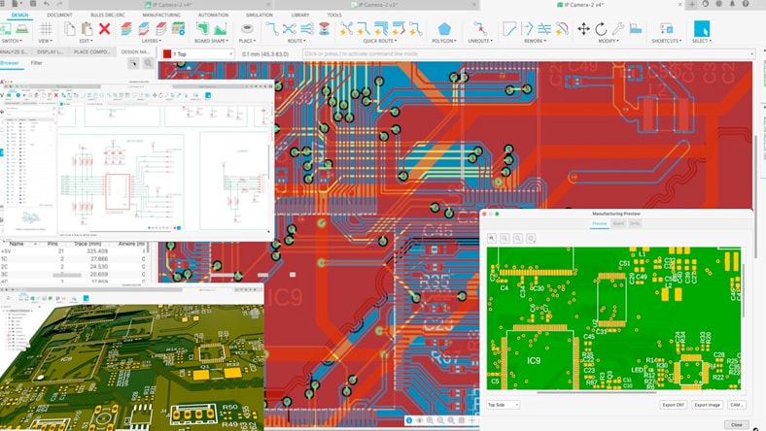The width and height of the screenshot is (766, 431).
Task: Switch to the DOCUMENT ribbon tab
Action: 59,16
